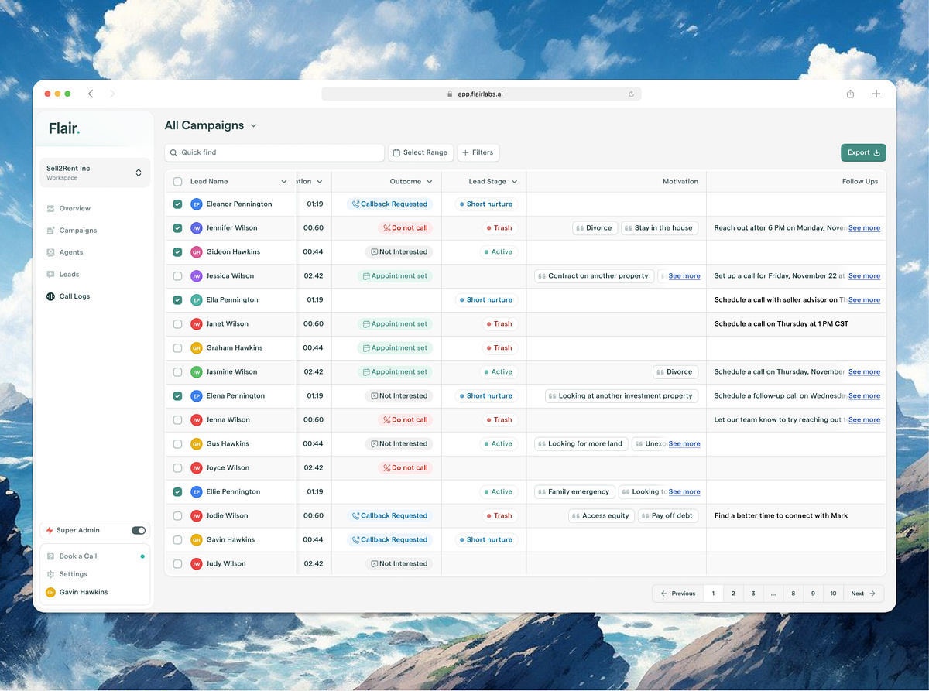Click the Export button
Image resolution: width=929 pixels, height=691 pixels.
coord(863,152)
